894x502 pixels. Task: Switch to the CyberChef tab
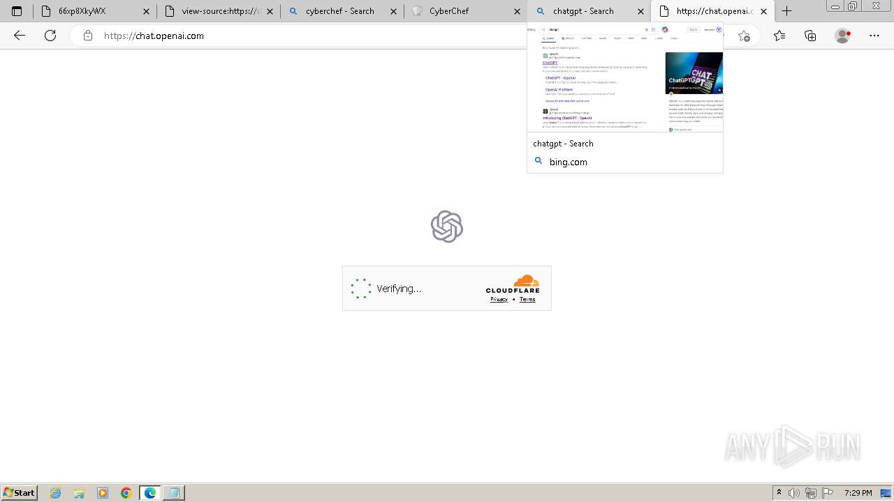click(x=465, y=11)
